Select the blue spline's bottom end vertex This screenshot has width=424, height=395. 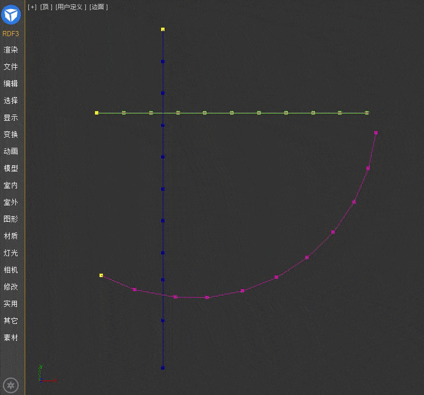[x=163, y=368]
